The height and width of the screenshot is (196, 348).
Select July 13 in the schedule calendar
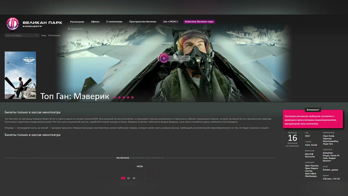(134, 178)
